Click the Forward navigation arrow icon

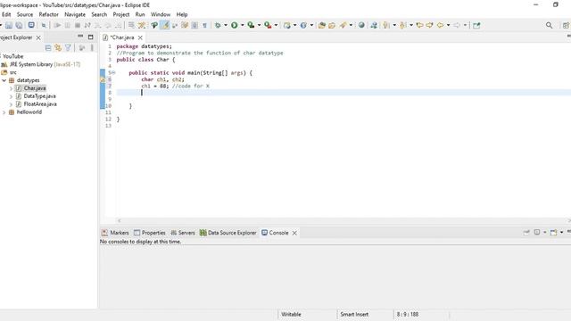(457, 25)
